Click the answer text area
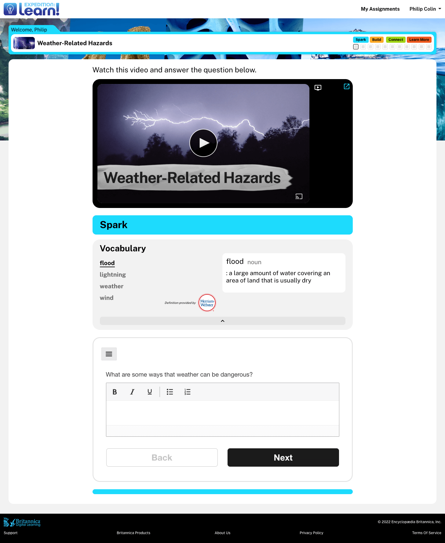 coord(222,413)
